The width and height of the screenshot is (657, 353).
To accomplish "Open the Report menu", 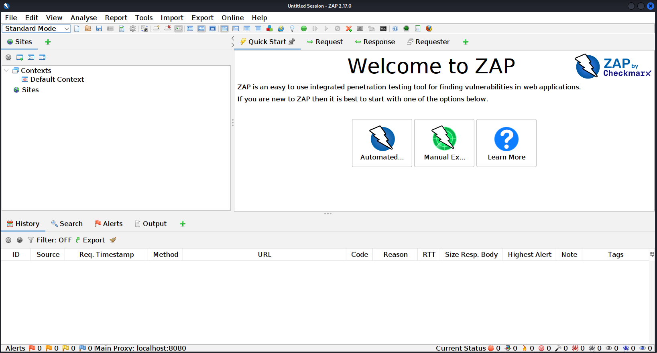I will [116, 18].
